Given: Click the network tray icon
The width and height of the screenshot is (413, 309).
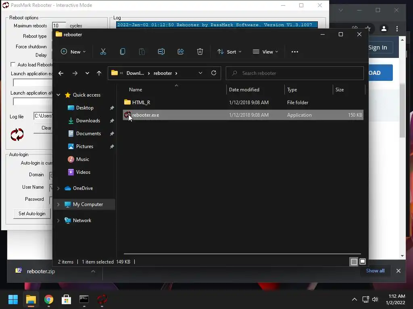Looking at the screenshot, I should (x=365, y=299).
